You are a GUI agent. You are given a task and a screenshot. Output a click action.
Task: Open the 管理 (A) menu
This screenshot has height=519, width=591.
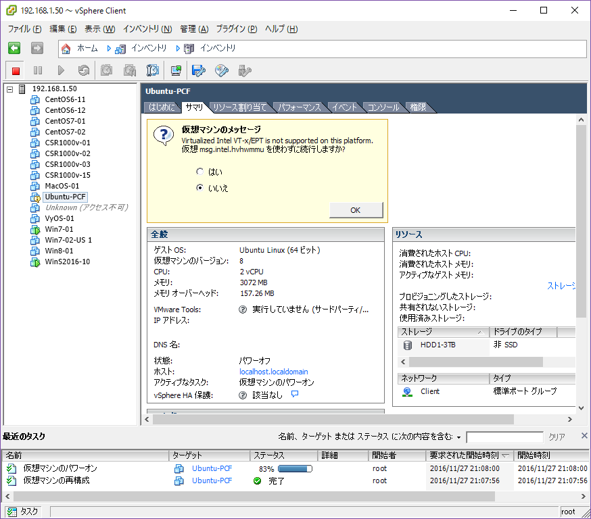click(x=194, y=29)
